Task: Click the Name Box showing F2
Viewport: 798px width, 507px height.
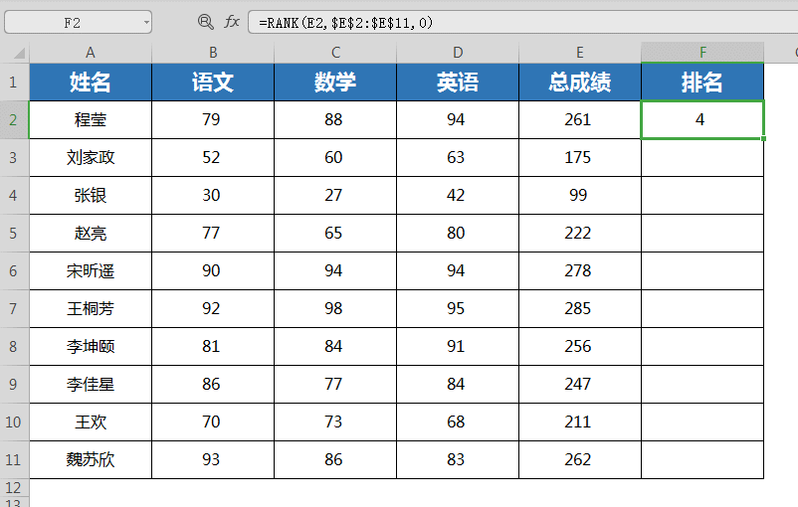Action: click(x=78, y=23)
